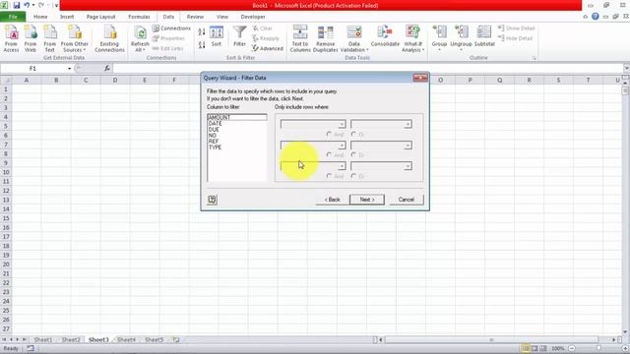The image size is (630, 354).
Task: Click the Page Layout view button in status bar
Action: pyautogui.click(x=535, y=348)
